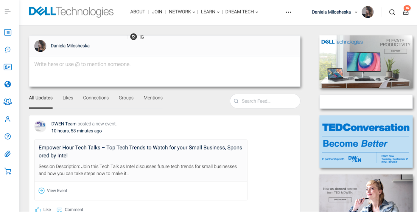Click the DWEN Team avatar
Viewport: 417px width, 212px height.
40,126
